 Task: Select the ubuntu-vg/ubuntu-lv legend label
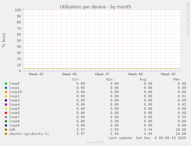(29, 134)
